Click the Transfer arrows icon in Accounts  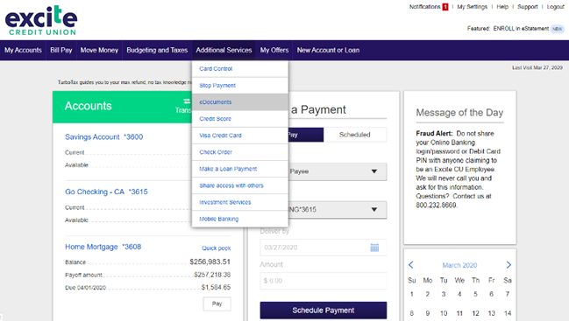187,101
